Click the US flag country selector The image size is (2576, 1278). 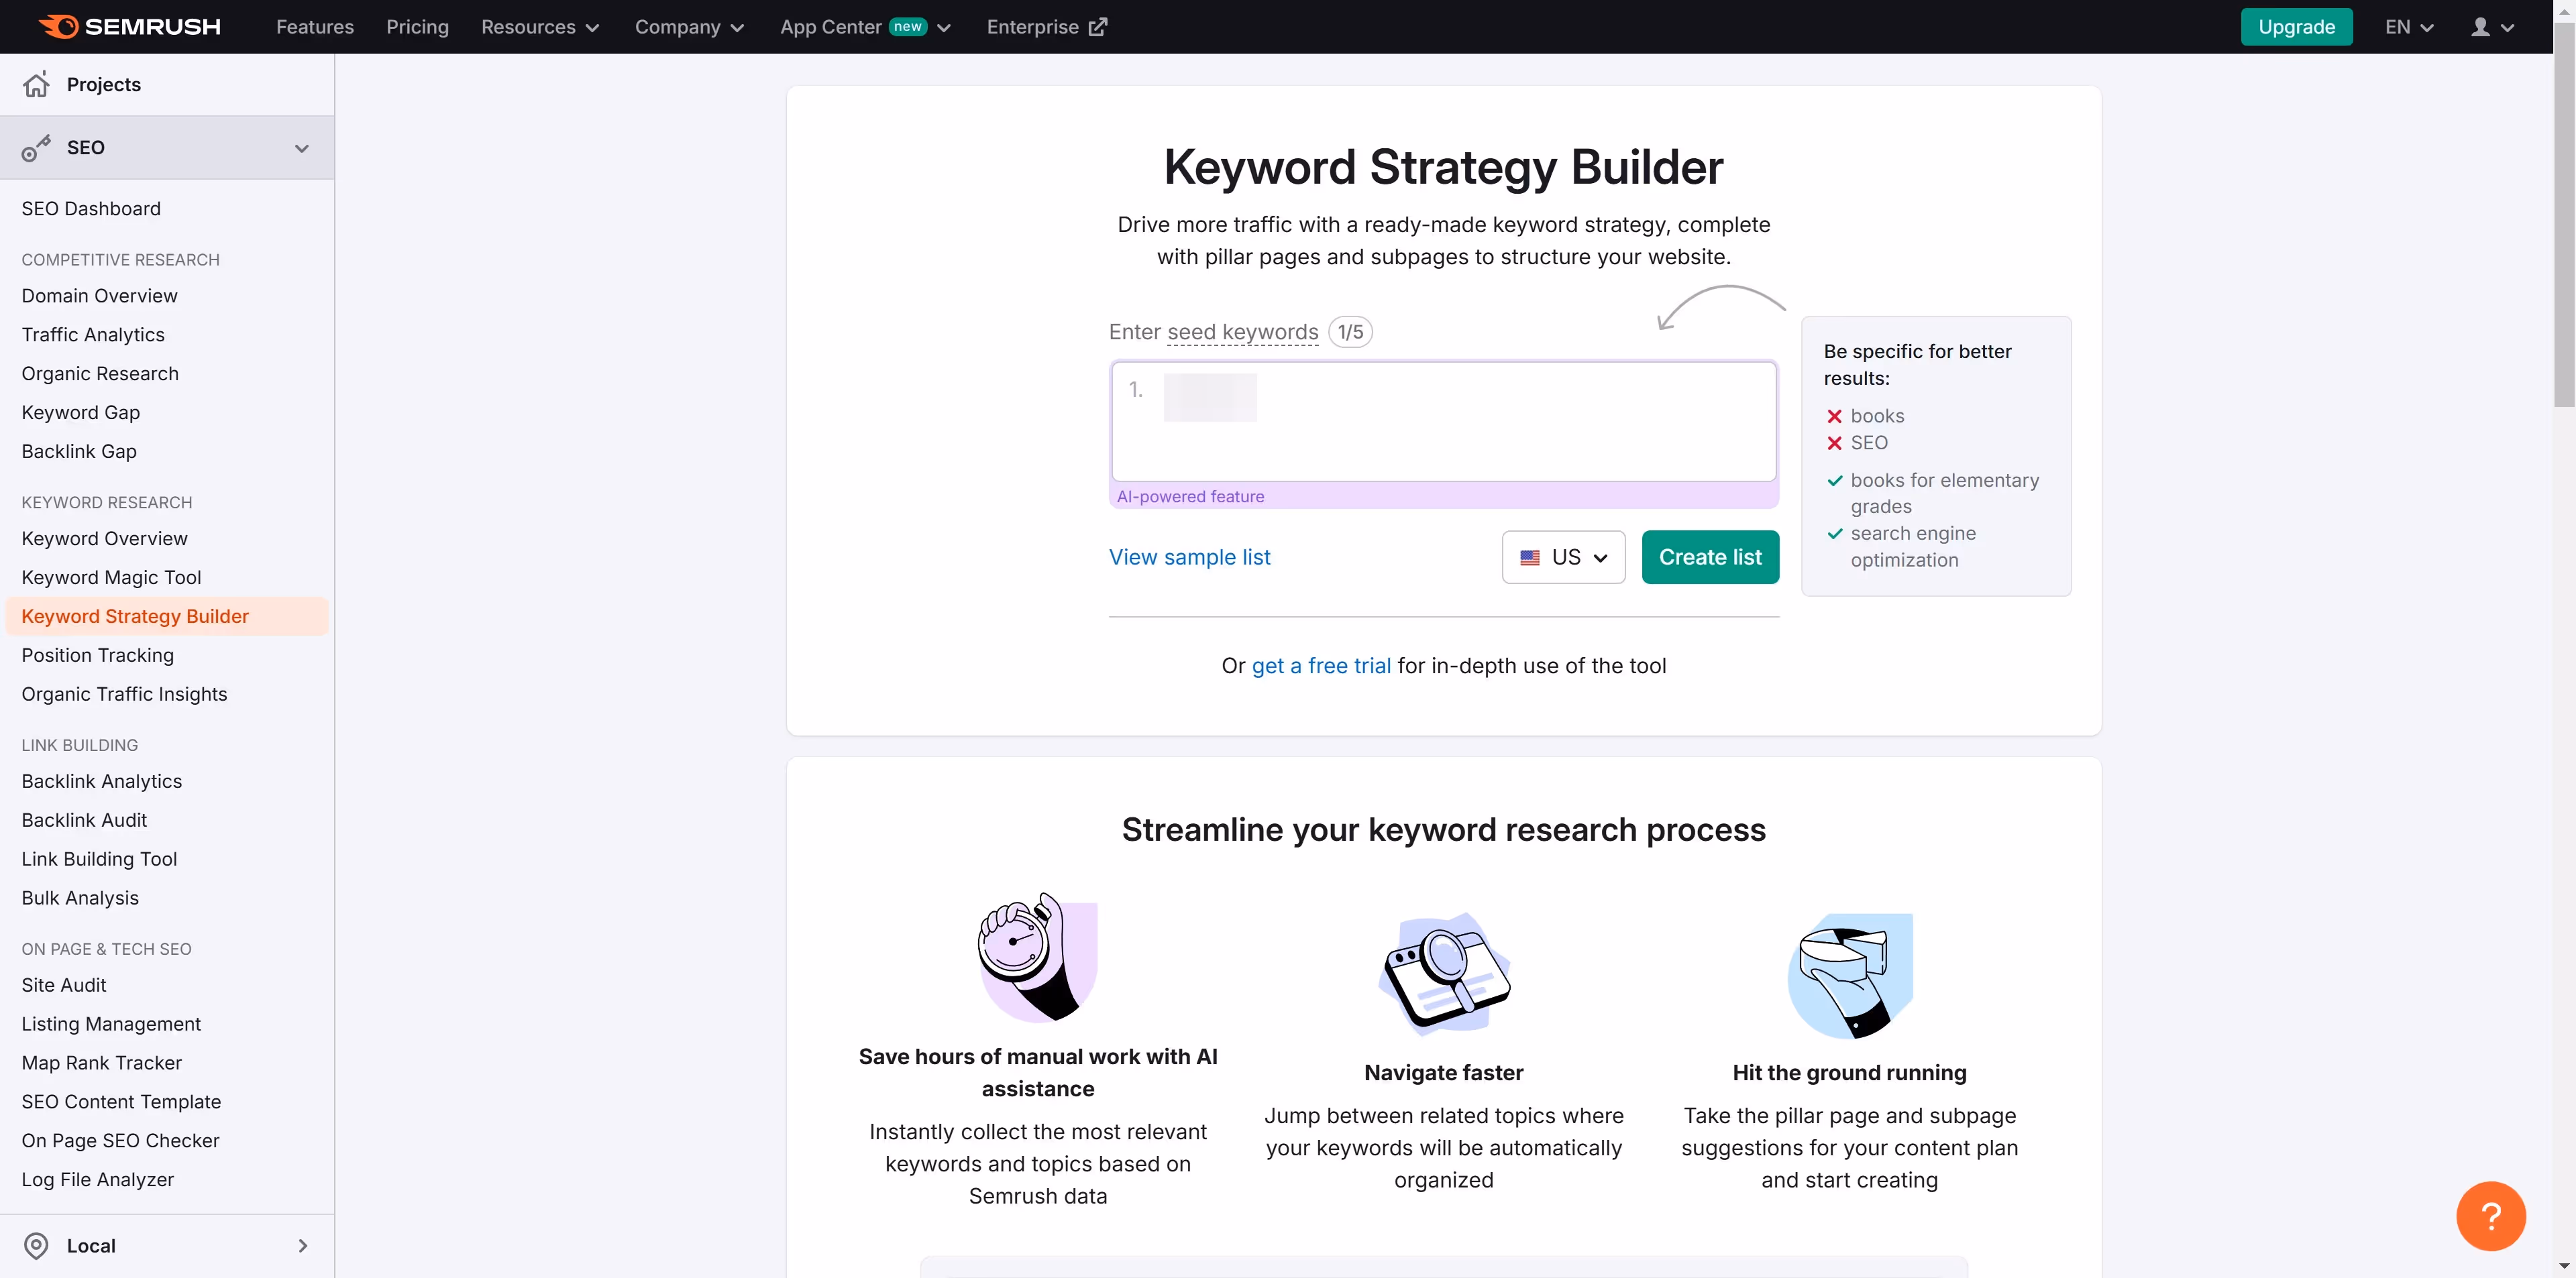click(x=1563, y=557)
